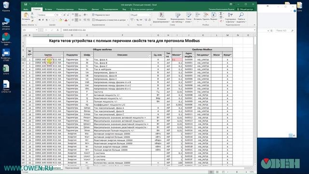Click Delete cells (Удалить) icon

[206, 15]
